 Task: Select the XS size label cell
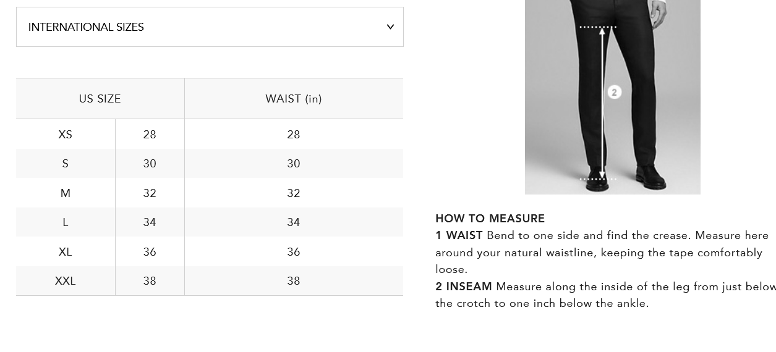(x=65, y=135)
